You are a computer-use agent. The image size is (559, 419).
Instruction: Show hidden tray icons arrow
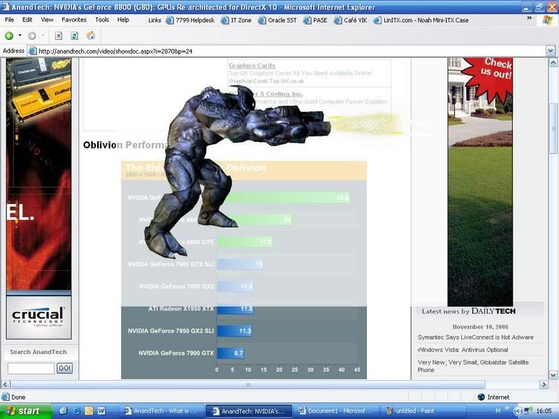click(518, 411)
